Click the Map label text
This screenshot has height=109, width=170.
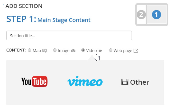point(37,51)
